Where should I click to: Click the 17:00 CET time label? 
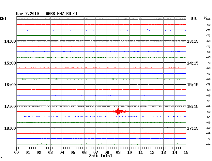10,107
